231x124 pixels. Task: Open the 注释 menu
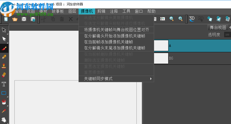pyautogui.click(x=114, y=11)
